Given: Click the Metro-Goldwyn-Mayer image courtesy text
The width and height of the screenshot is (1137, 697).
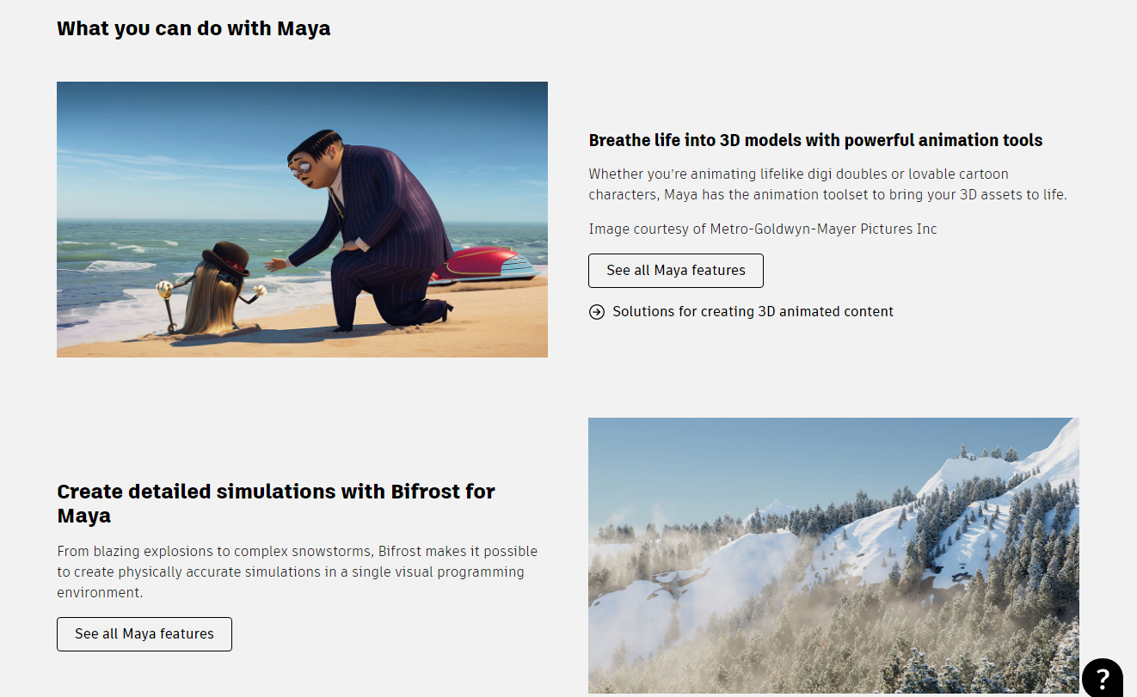Looking at the screenshot, I should coord(762,229).
